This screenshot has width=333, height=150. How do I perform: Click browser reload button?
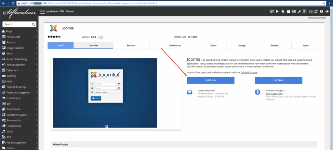click(x=13, y=3)
